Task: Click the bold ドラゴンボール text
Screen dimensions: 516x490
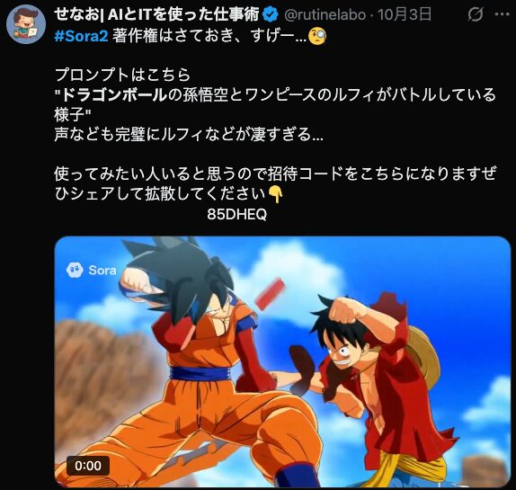Action: click(x=115, y=95)
